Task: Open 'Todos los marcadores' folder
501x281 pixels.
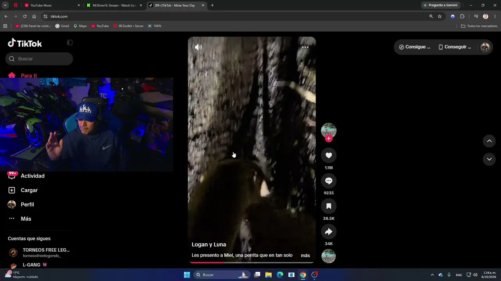Action: [479, 26]
